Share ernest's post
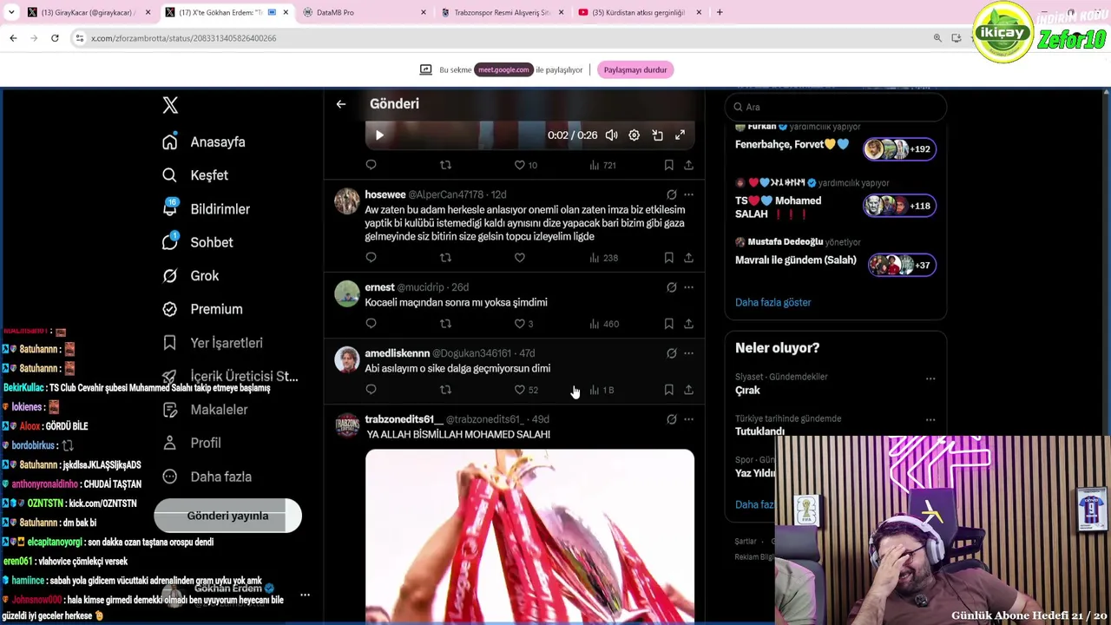Viewport: 1111px width, 625px height. coord(688,324)
